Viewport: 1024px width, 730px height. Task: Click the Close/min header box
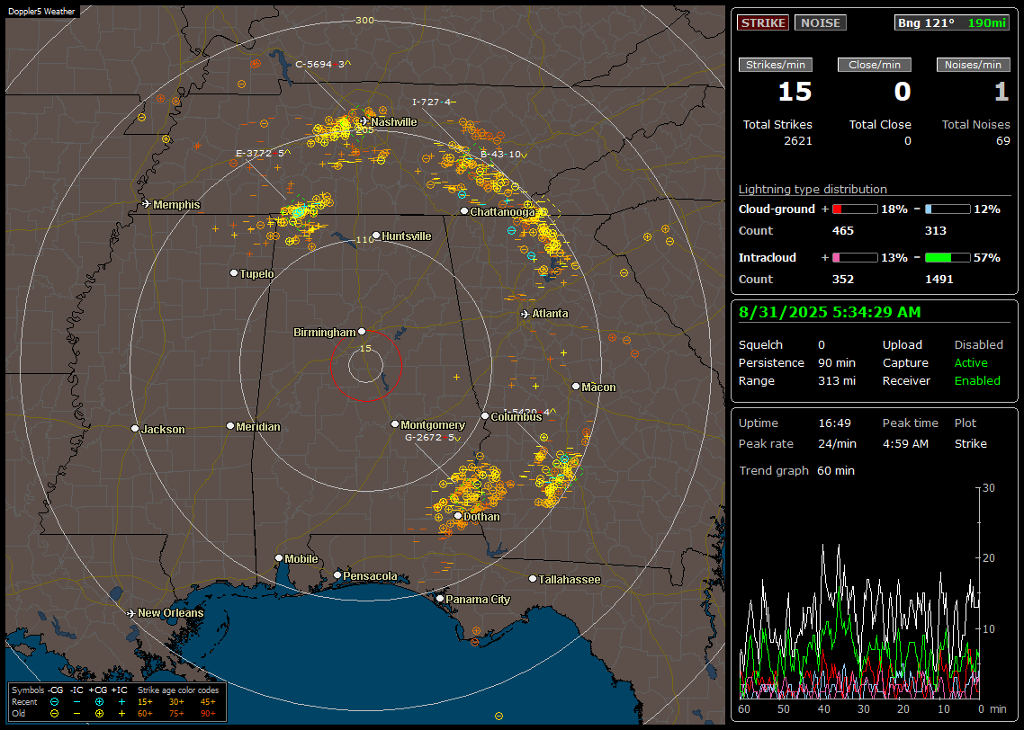tap(875, 65)
